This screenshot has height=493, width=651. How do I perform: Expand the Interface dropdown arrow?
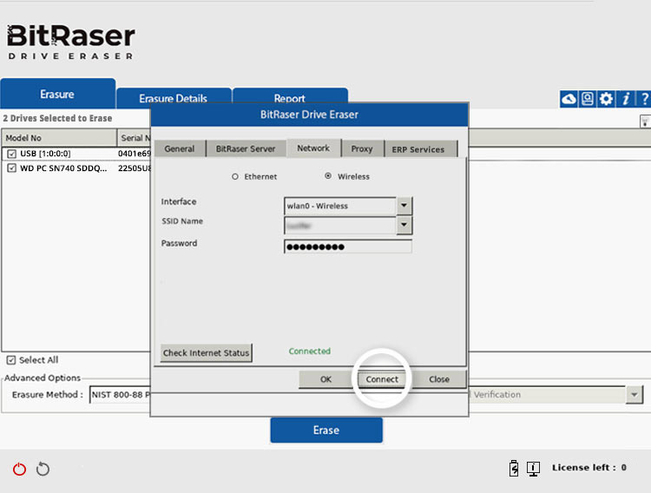[404, 206]
